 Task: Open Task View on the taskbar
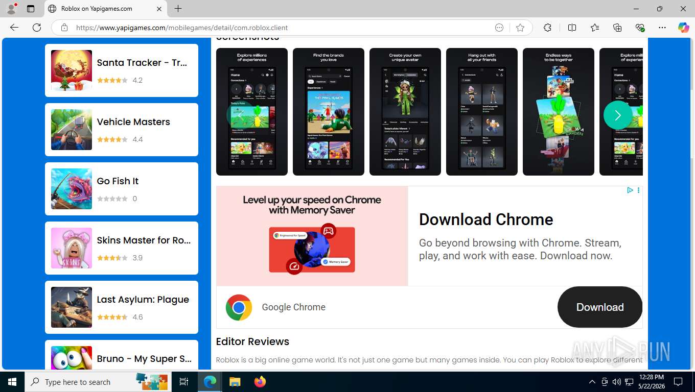point(184,382)
